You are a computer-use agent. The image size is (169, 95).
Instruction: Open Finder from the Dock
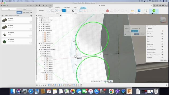13,91
